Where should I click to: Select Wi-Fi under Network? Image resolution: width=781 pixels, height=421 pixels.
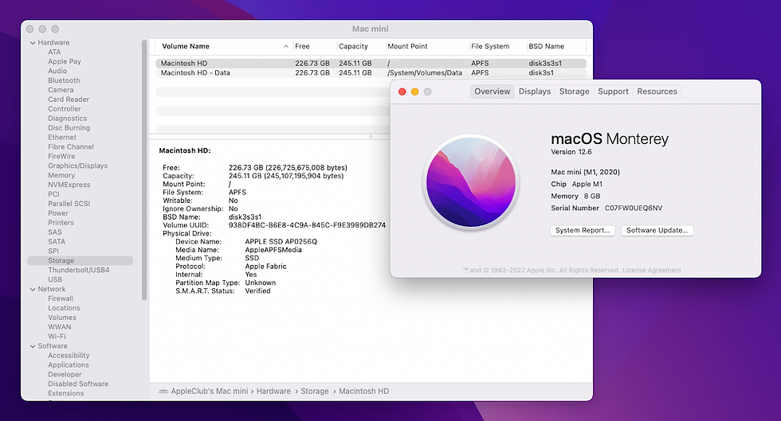(57, 337)
